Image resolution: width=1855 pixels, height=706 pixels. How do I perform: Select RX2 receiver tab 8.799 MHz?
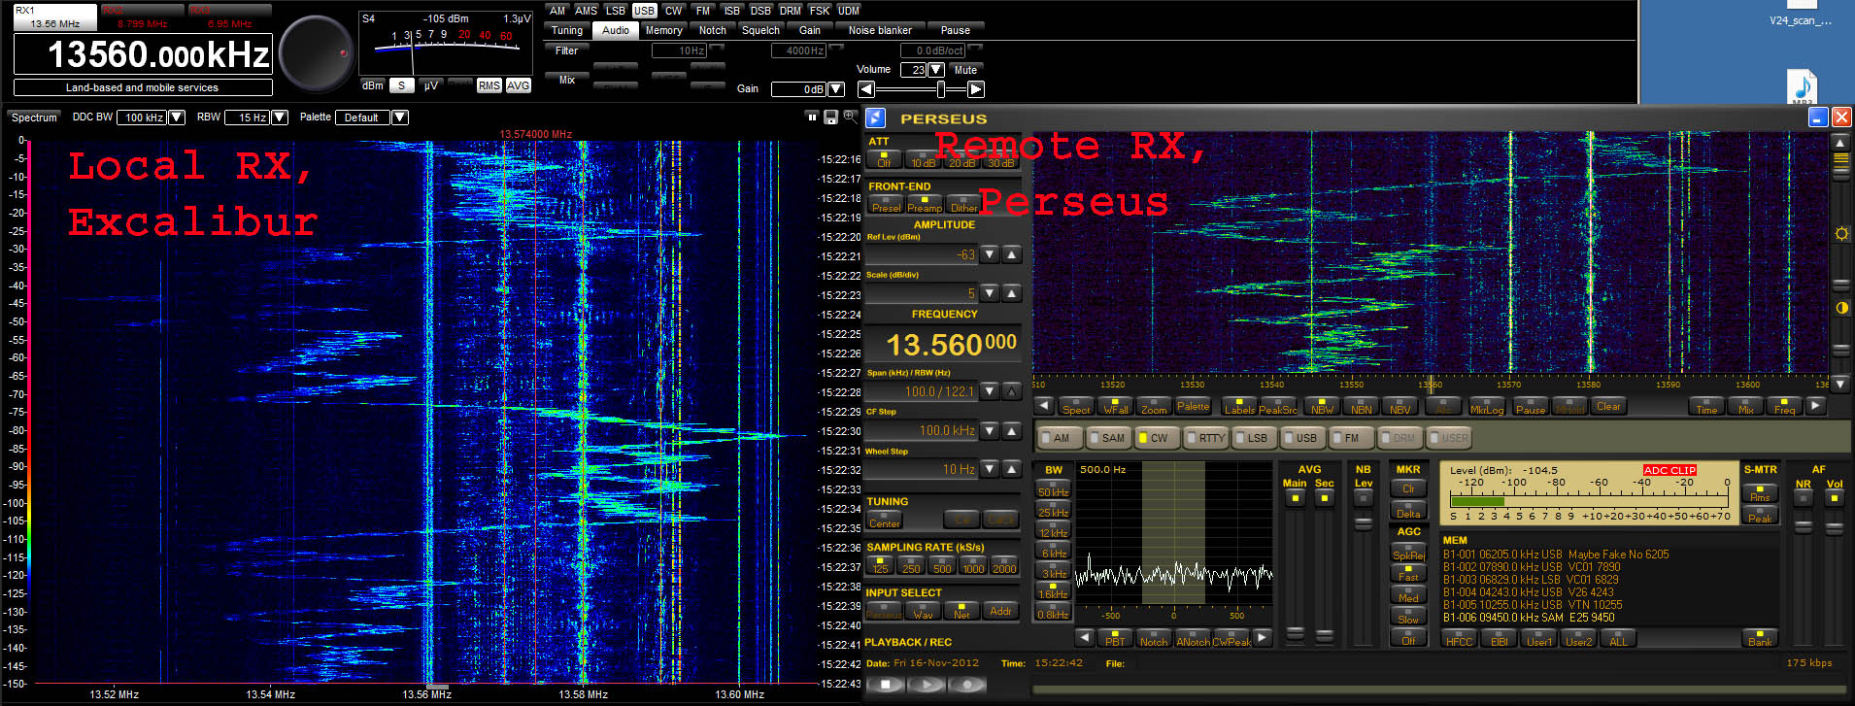[142, 17]
